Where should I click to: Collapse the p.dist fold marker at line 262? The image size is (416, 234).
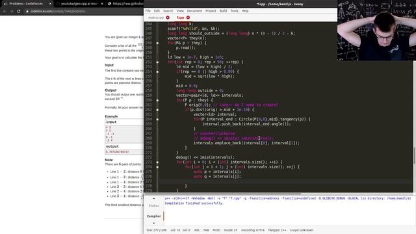pyautogui.click(x=157, y=110)
